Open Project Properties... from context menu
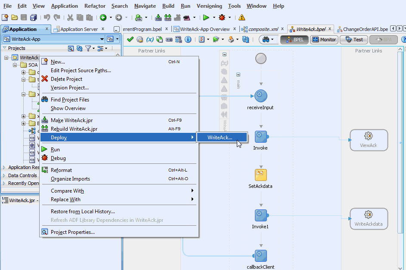The width and height of the screenshot is (406, 270). [119, 232]
